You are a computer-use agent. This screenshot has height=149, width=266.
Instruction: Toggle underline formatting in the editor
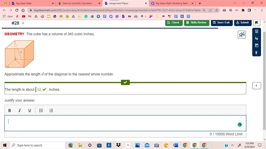[x=30, y=111]
